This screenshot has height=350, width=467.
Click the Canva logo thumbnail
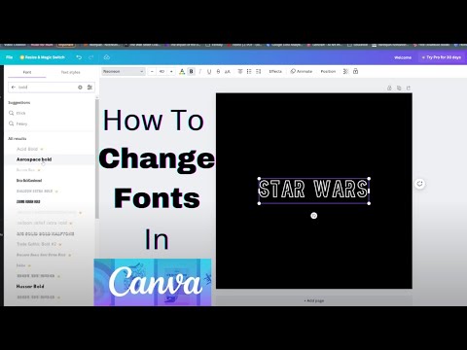(x=153, y=282)
